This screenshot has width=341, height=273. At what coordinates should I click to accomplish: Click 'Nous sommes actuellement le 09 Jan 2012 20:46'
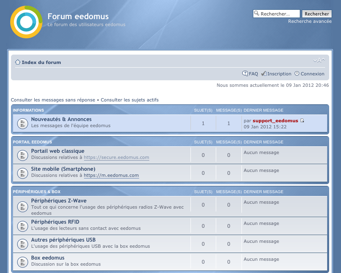[273, 85]
